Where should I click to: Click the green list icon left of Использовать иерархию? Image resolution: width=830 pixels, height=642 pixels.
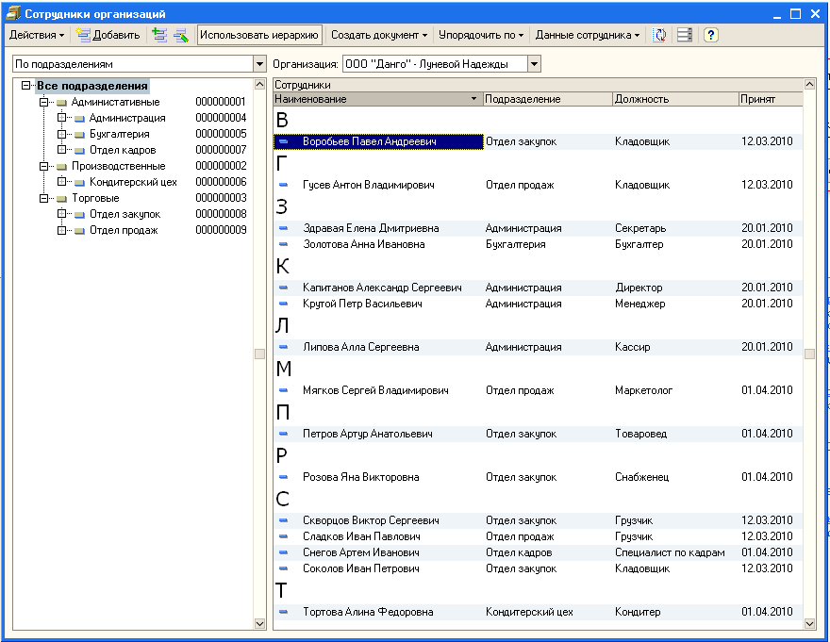click(x=179, y=35)
